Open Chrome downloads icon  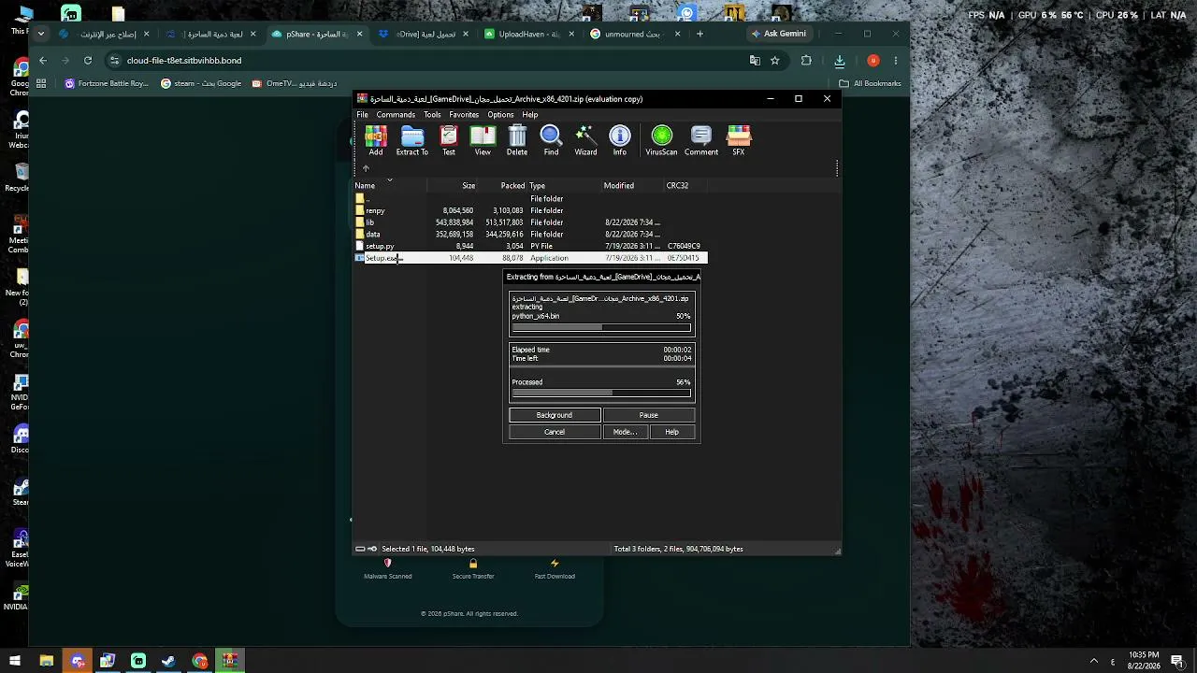(839, 61)
